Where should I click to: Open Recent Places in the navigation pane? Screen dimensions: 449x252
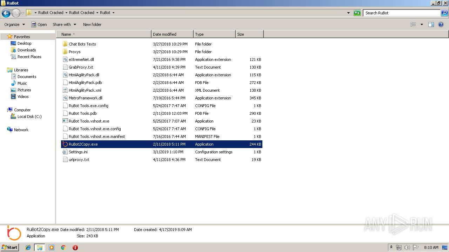(29, 57)
